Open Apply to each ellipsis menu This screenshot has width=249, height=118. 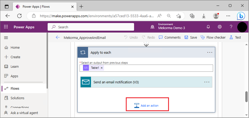210,53
